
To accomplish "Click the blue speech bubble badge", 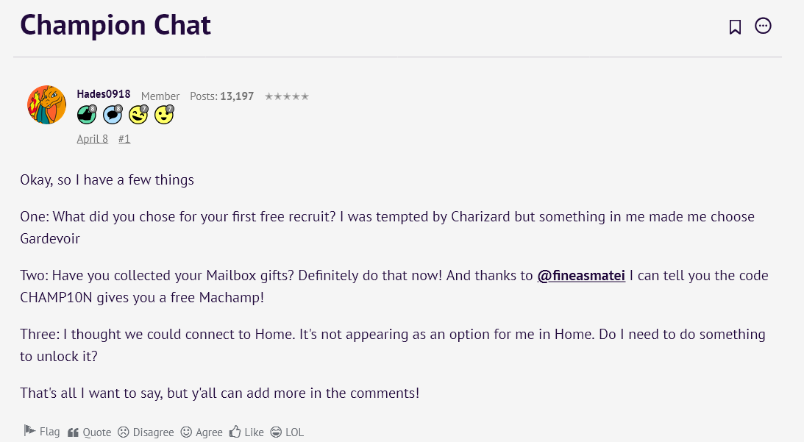I will pos(113,115).
